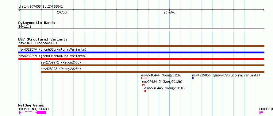Viewport: 273px width, 116px height.
Task: Click the EDDM3A|NM_006683 gene label
Action: tap(34, 109)
